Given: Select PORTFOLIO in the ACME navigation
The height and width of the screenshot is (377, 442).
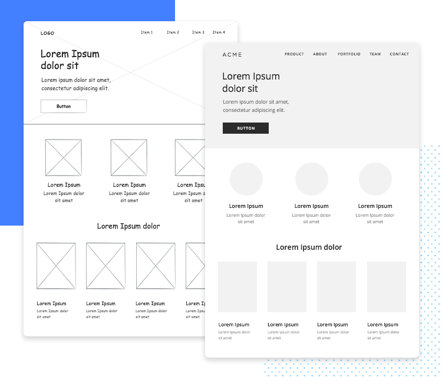Looking at the screenshot, I should (349, 54).
